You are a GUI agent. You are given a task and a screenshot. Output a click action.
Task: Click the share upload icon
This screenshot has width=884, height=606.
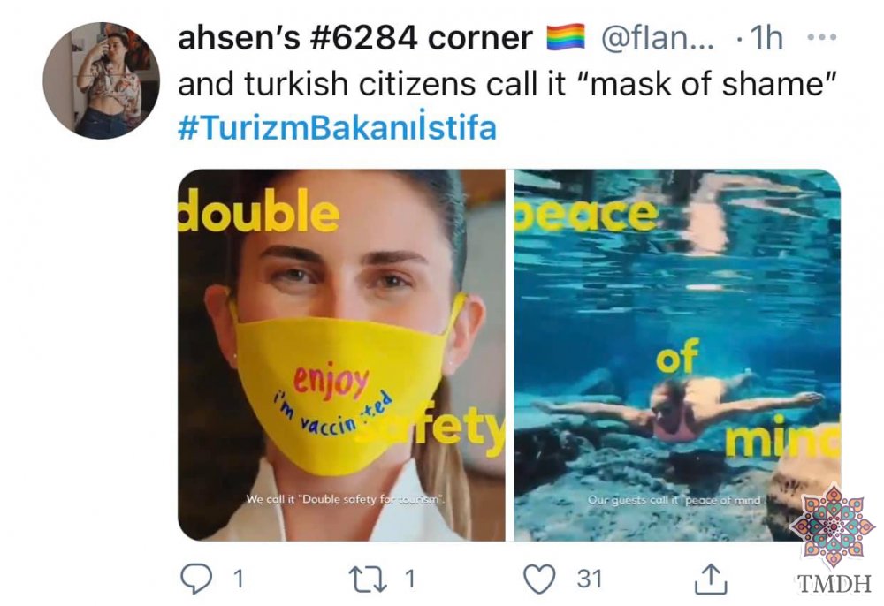(711, 579)
